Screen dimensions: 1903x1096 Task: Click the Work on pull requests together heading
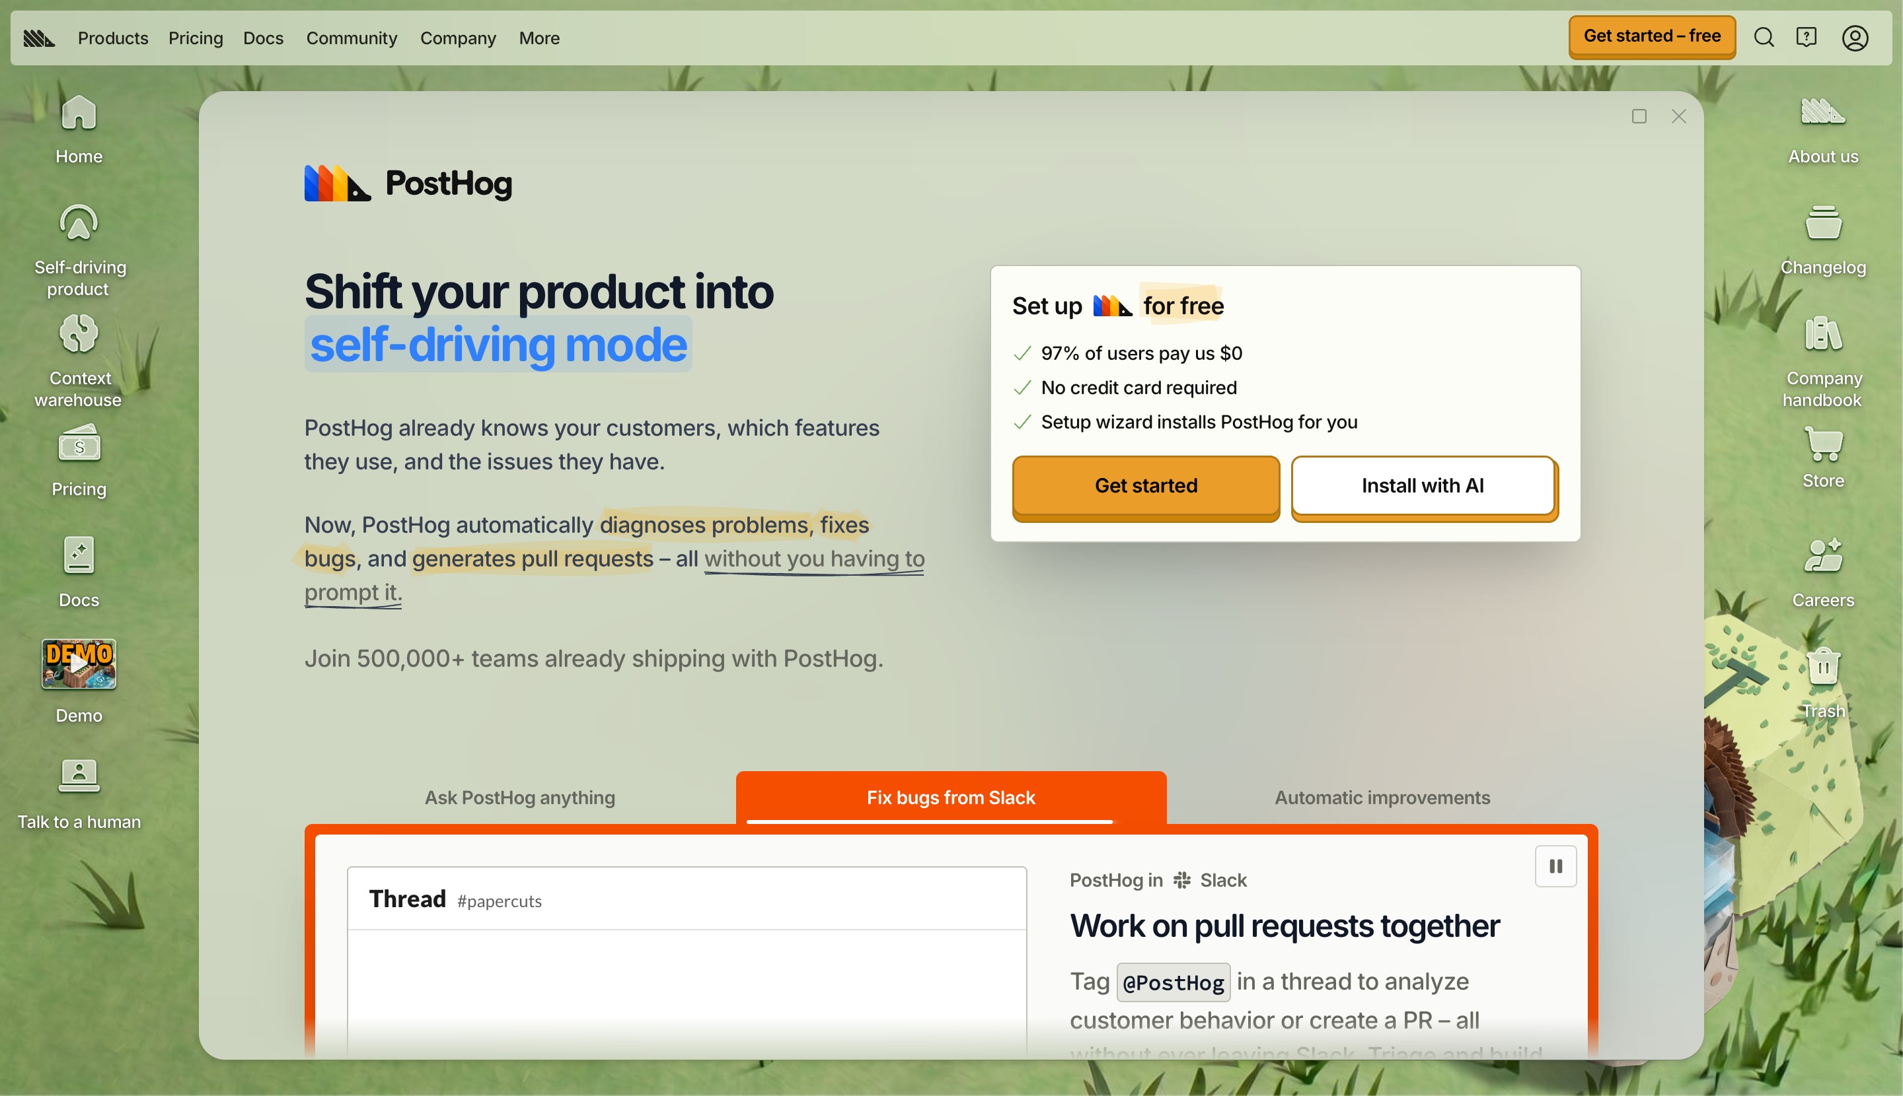tap(1285, 926)
